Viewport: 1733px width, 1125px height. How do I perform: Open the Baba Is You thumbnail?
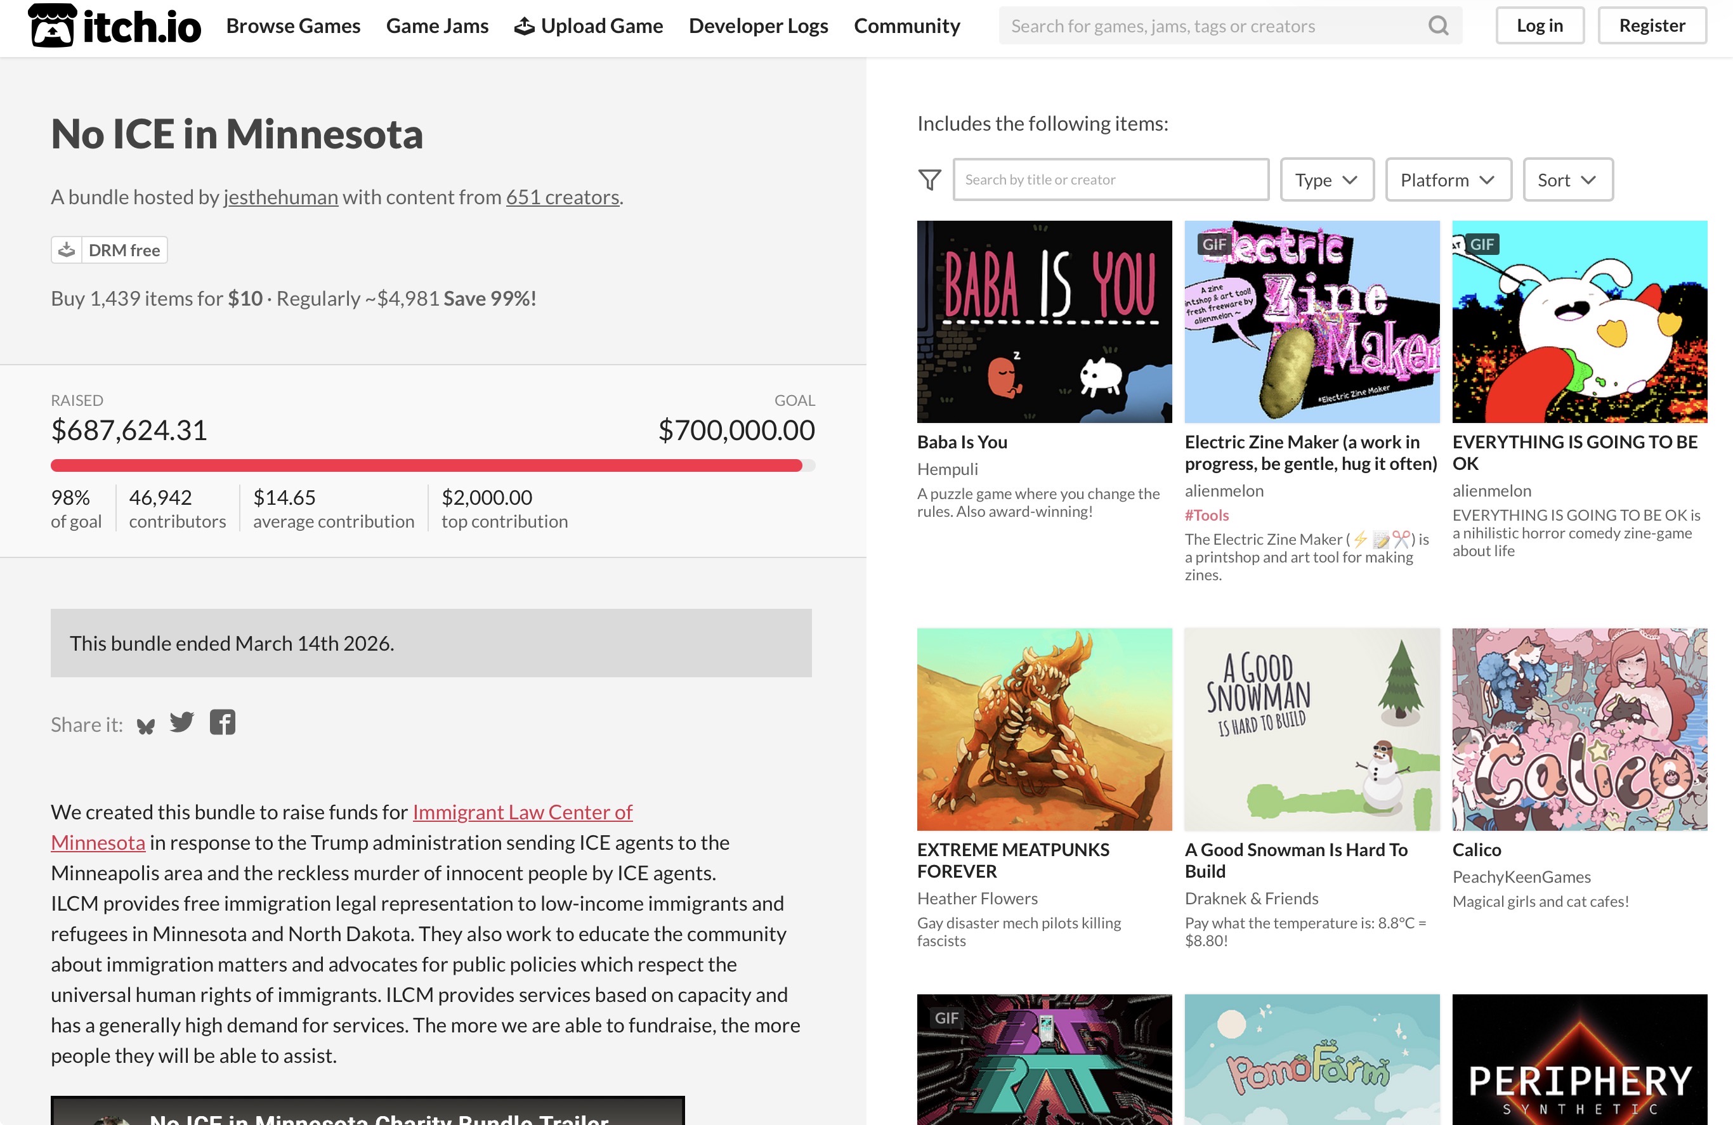[x=1044, y=321]
